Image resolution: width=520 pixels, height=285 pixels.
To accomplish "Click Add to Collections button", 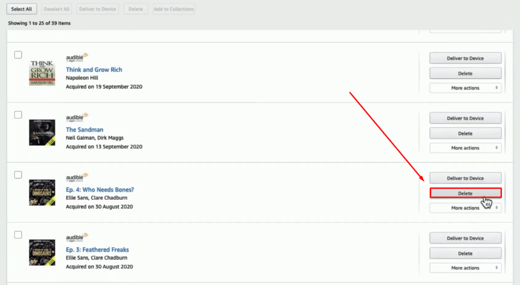I will coord(174,9).
